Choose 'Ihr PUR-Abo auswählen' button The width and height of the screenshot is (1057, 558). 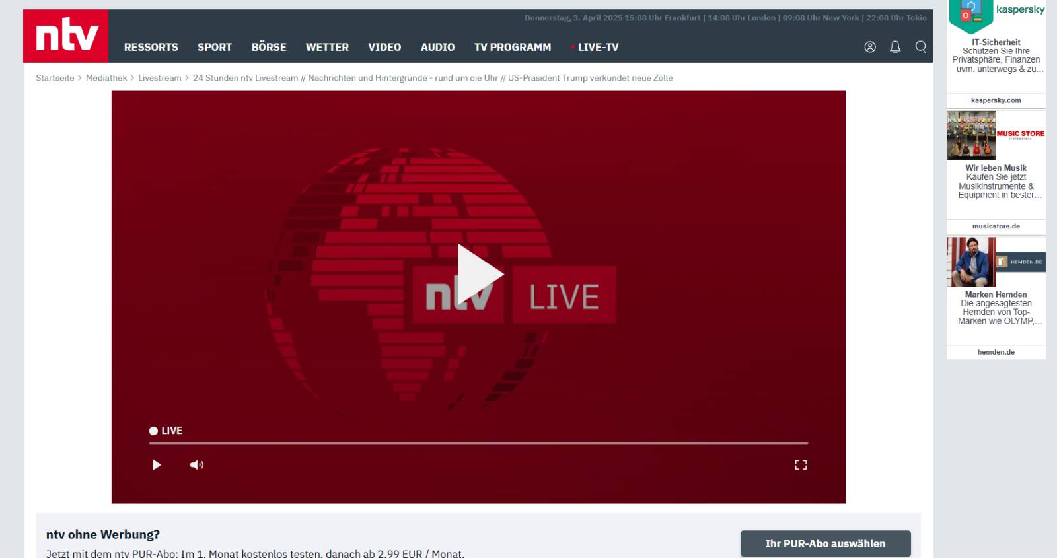pos(825,543)
